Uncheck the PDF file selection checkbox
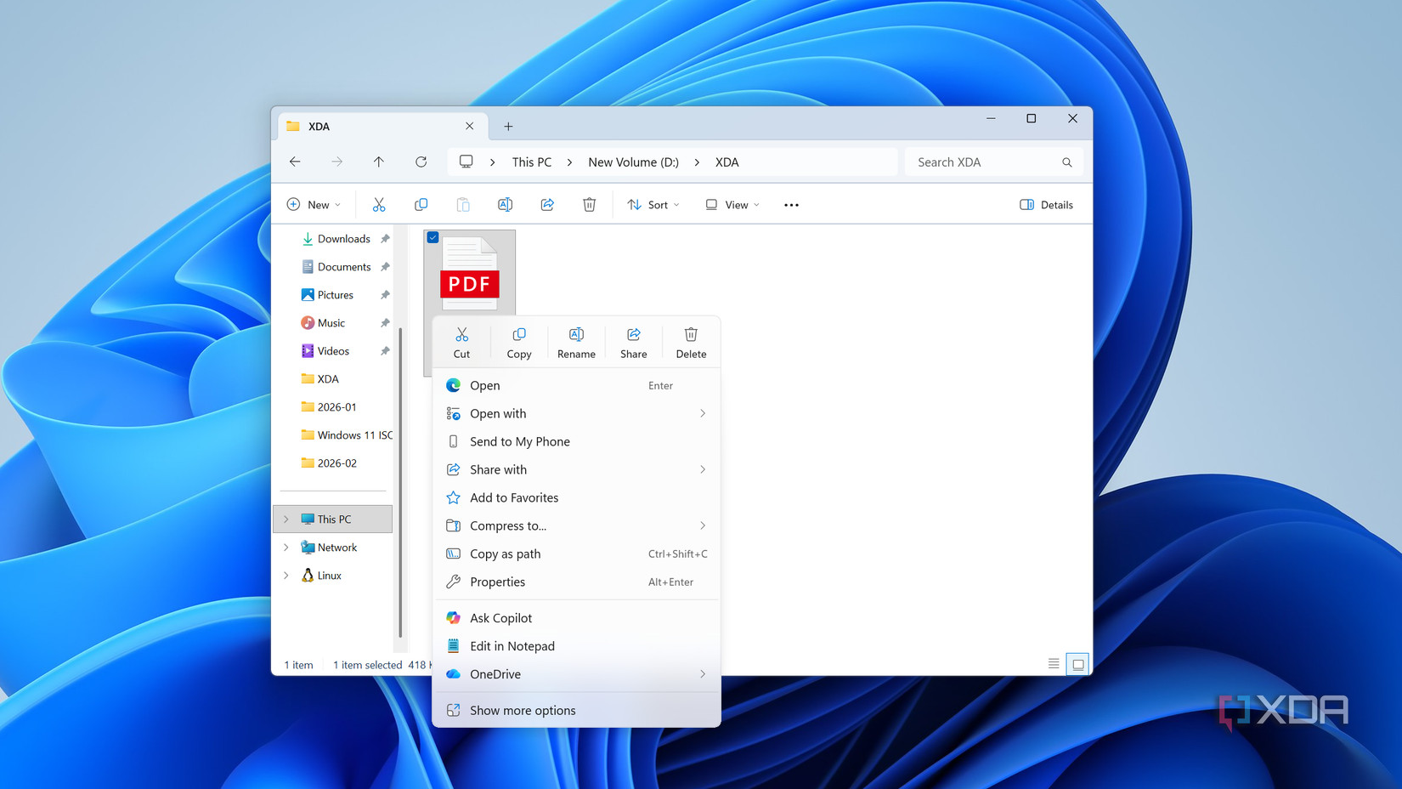This screenshot has height=789, width=1402. click(433, 238)
